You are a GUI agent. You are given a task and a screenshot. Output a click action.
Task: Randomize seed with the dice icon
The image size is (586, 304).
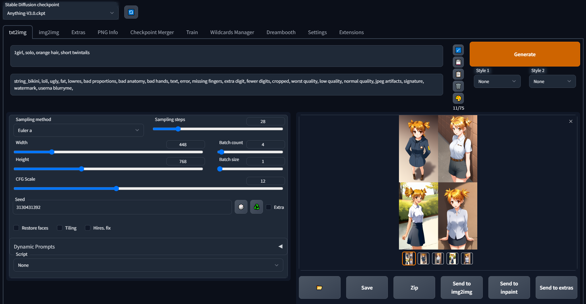[241, 207]
